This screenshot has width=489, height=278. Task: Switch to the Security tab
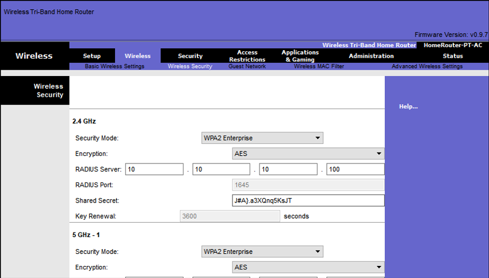(190, 56)
